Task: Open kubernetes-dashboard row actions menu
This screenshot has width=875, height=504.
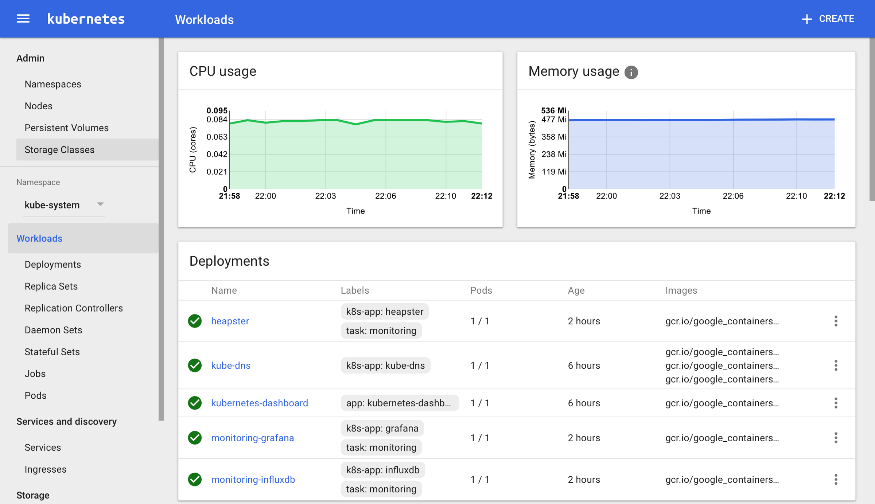Action: click(x=836, y=403)
